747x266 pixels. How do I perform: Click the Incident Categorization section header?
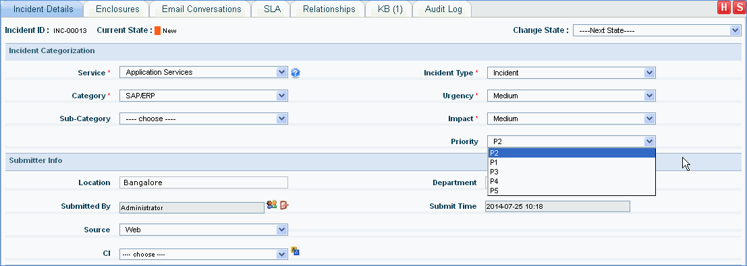pos(373,52)
